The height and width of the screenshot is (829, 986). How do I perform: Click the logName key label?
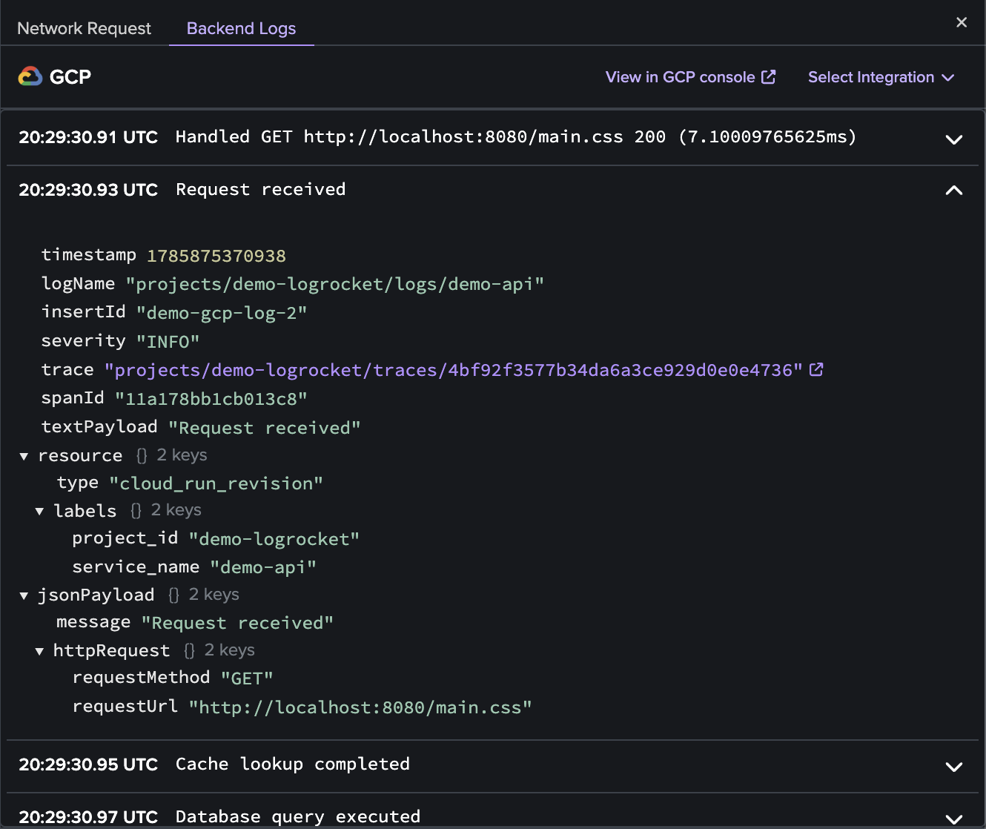click(78, 284)
